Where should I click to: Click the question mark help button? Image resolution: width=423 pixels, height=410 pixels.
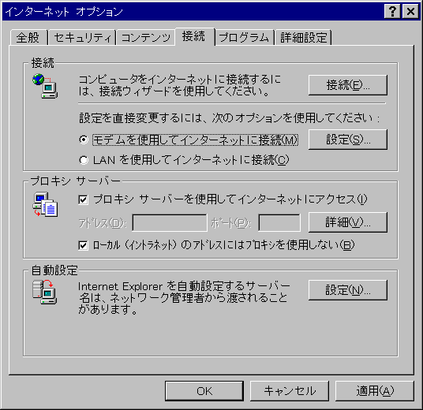pyautogui.click(x=392, y=11)
